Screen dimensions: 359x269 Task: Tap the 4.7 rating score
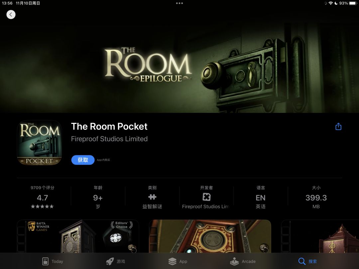click(x=42, y=198)
